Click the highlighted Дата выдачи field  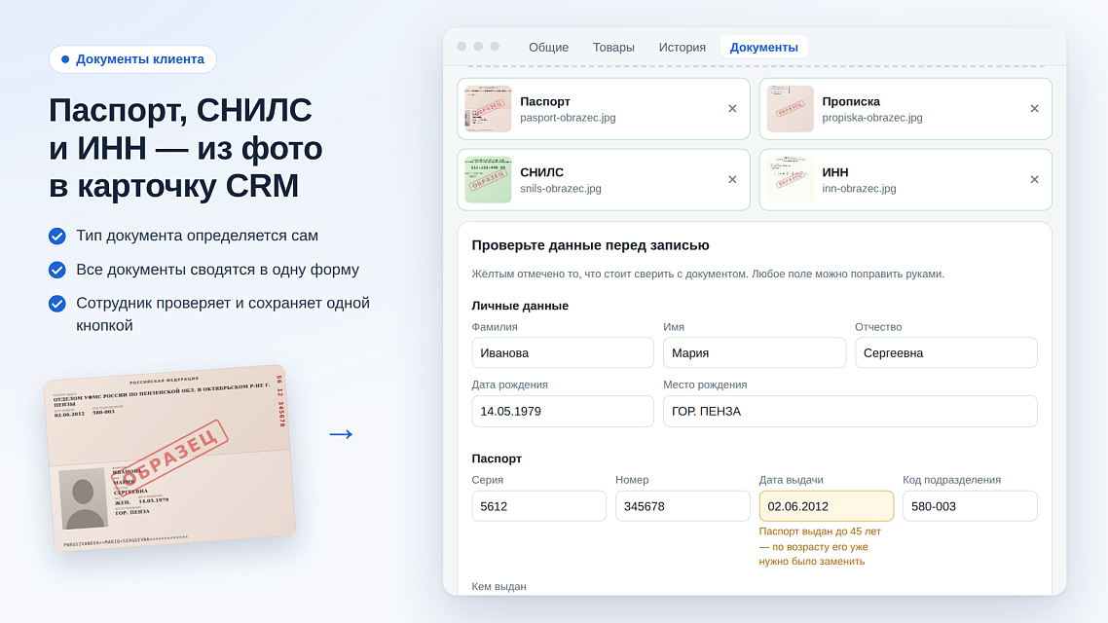(x=826, y=506)
